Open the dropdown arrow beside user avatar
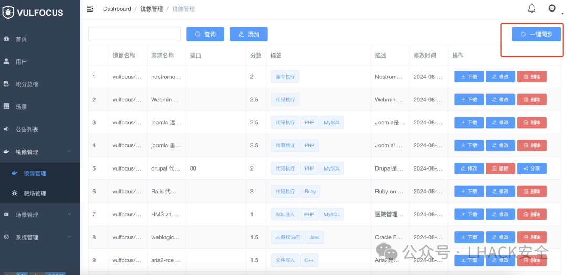The width and height of the screenshot is (567, 275). point(562,14)
